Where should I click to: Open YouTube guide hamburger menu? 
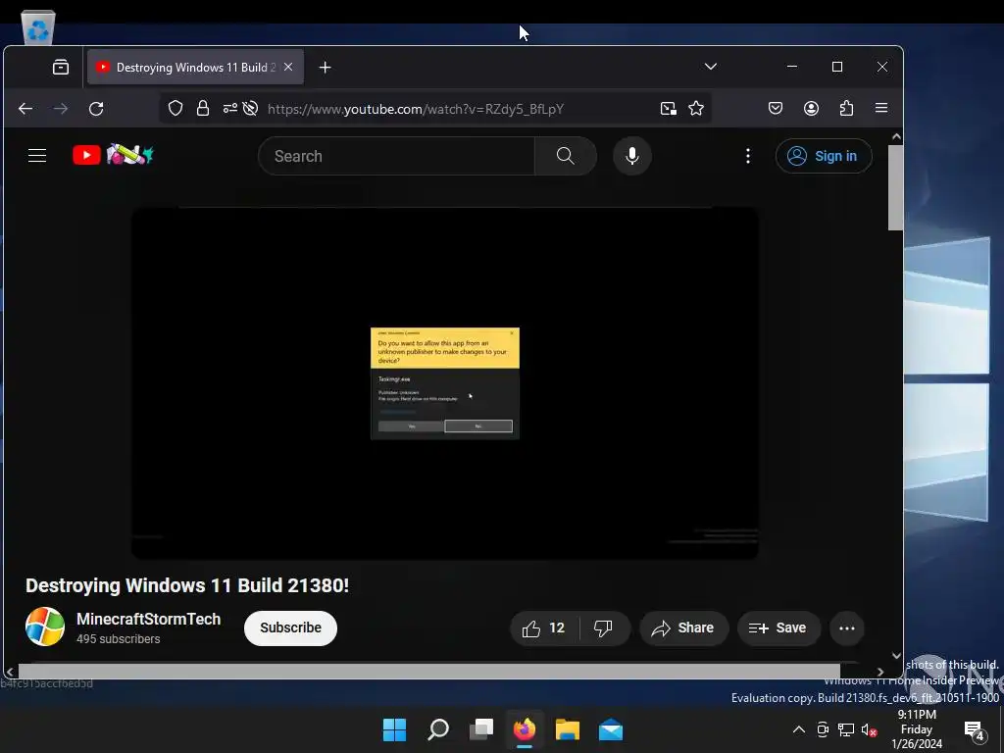coord(37,156)
